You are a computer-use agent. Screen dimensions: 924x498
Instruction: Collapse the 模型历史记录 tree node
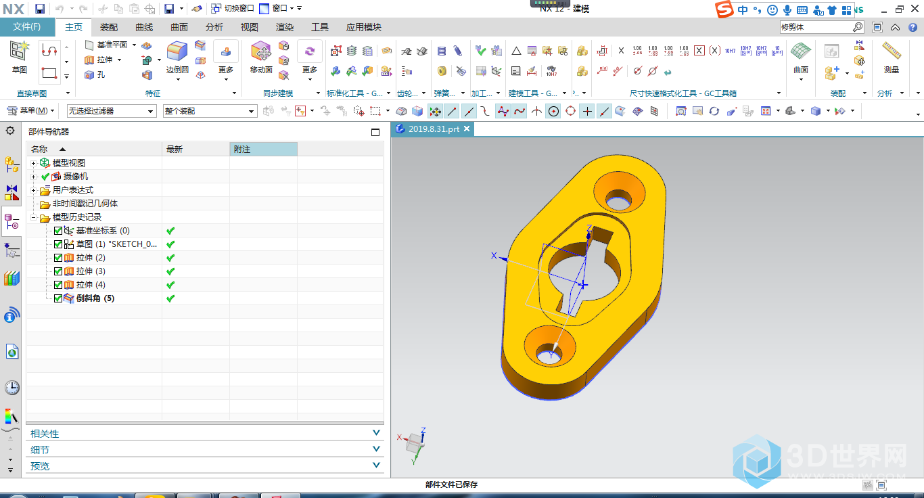pos(34,217)
